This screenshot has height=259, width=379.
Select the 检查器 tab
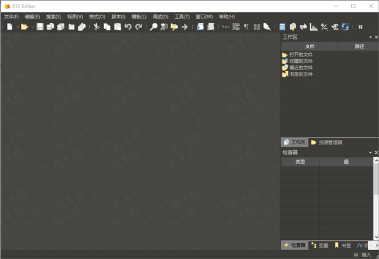tap(294, 245)
